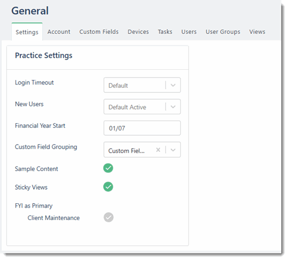
Task: Select the Tasks tab
Action: point(165,32)
